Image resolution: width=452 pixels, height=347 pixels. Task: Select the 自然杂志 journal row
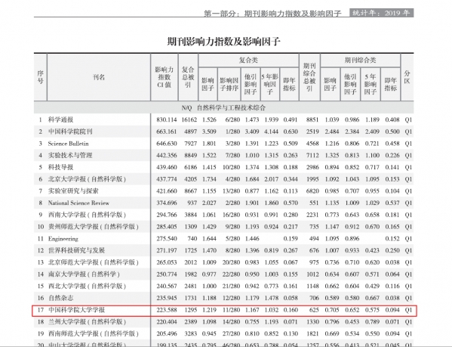click(x=223, y=298)
